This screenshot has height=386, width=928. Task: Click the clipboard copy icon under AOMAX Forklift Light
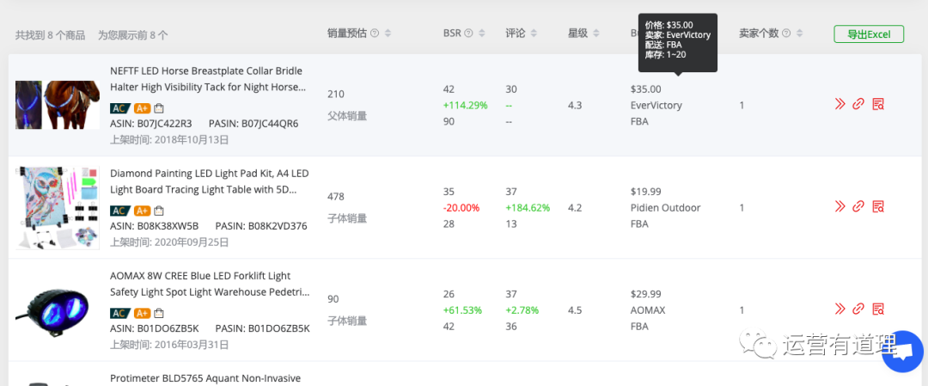click(x=159, y=313)
